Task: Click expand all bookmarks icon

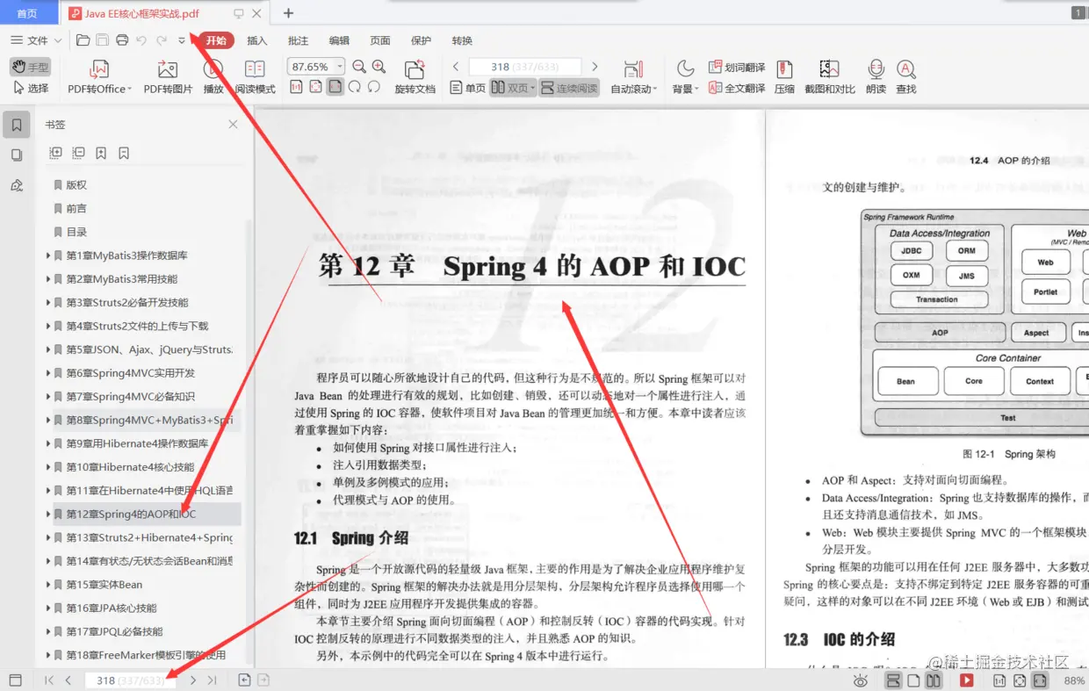Action: coord(55,153)
